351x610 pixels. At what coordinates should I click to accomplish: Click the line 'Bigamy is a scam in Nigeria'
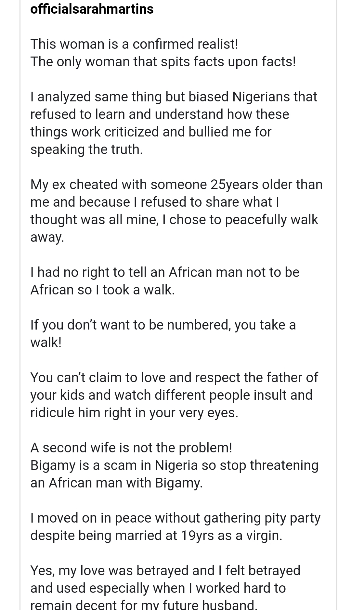174,465
